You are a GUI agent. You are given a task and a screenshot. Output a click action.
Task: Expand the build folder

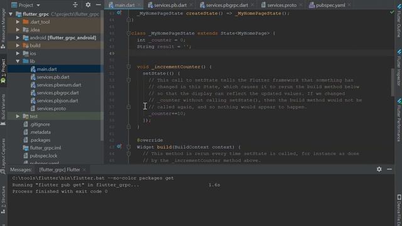[x=18, y=46]
